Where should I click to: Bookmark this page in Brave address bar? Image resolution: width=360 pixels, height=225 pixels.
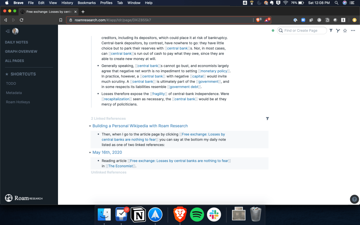tap(61, 20)
